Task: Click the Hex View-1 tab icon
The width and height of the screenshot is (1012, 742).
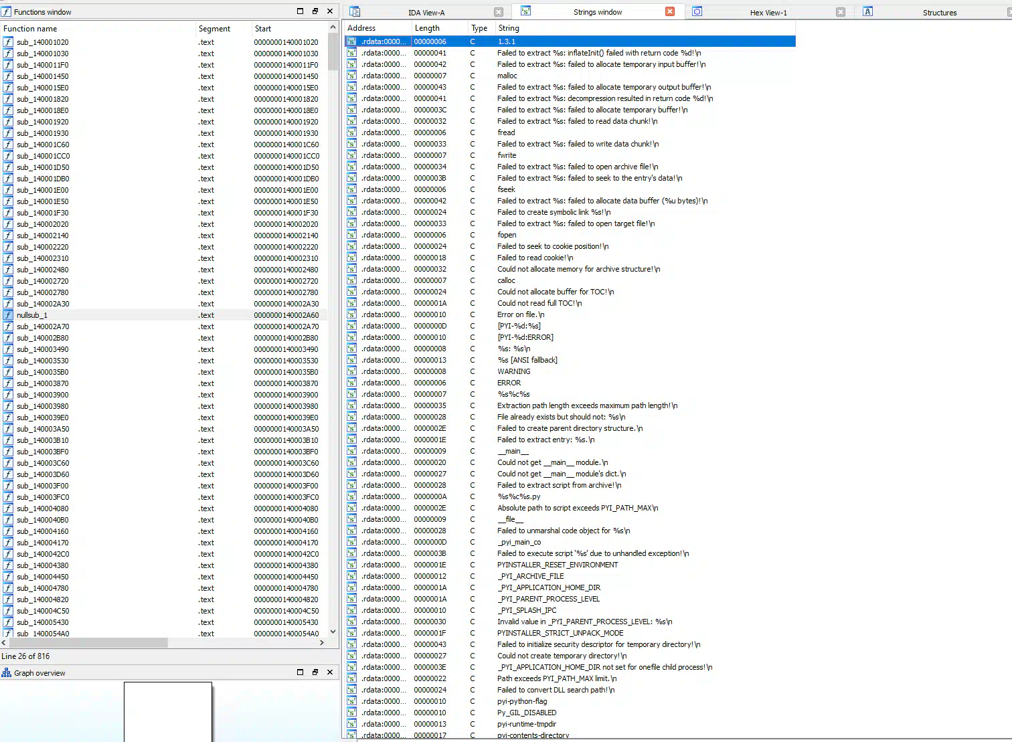Action: tap(697, 12)
